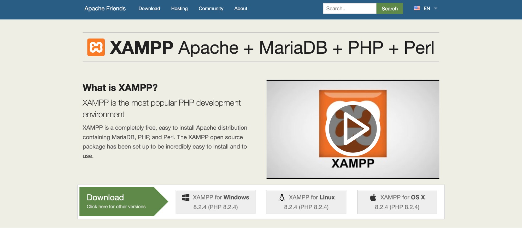The image size is (522, 228).
Task: Click the XAMPP Apache + MariaDB title text
Action: click(x=272, y=48)
